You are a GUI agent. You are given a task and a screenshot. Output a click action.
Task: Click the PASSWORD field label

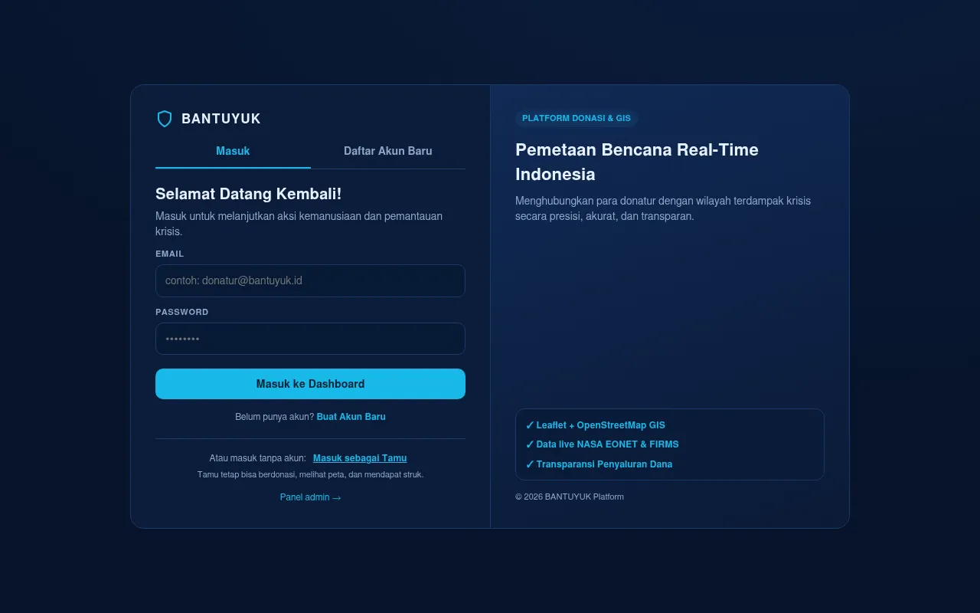pyautogui.click(x=182, y=312)
